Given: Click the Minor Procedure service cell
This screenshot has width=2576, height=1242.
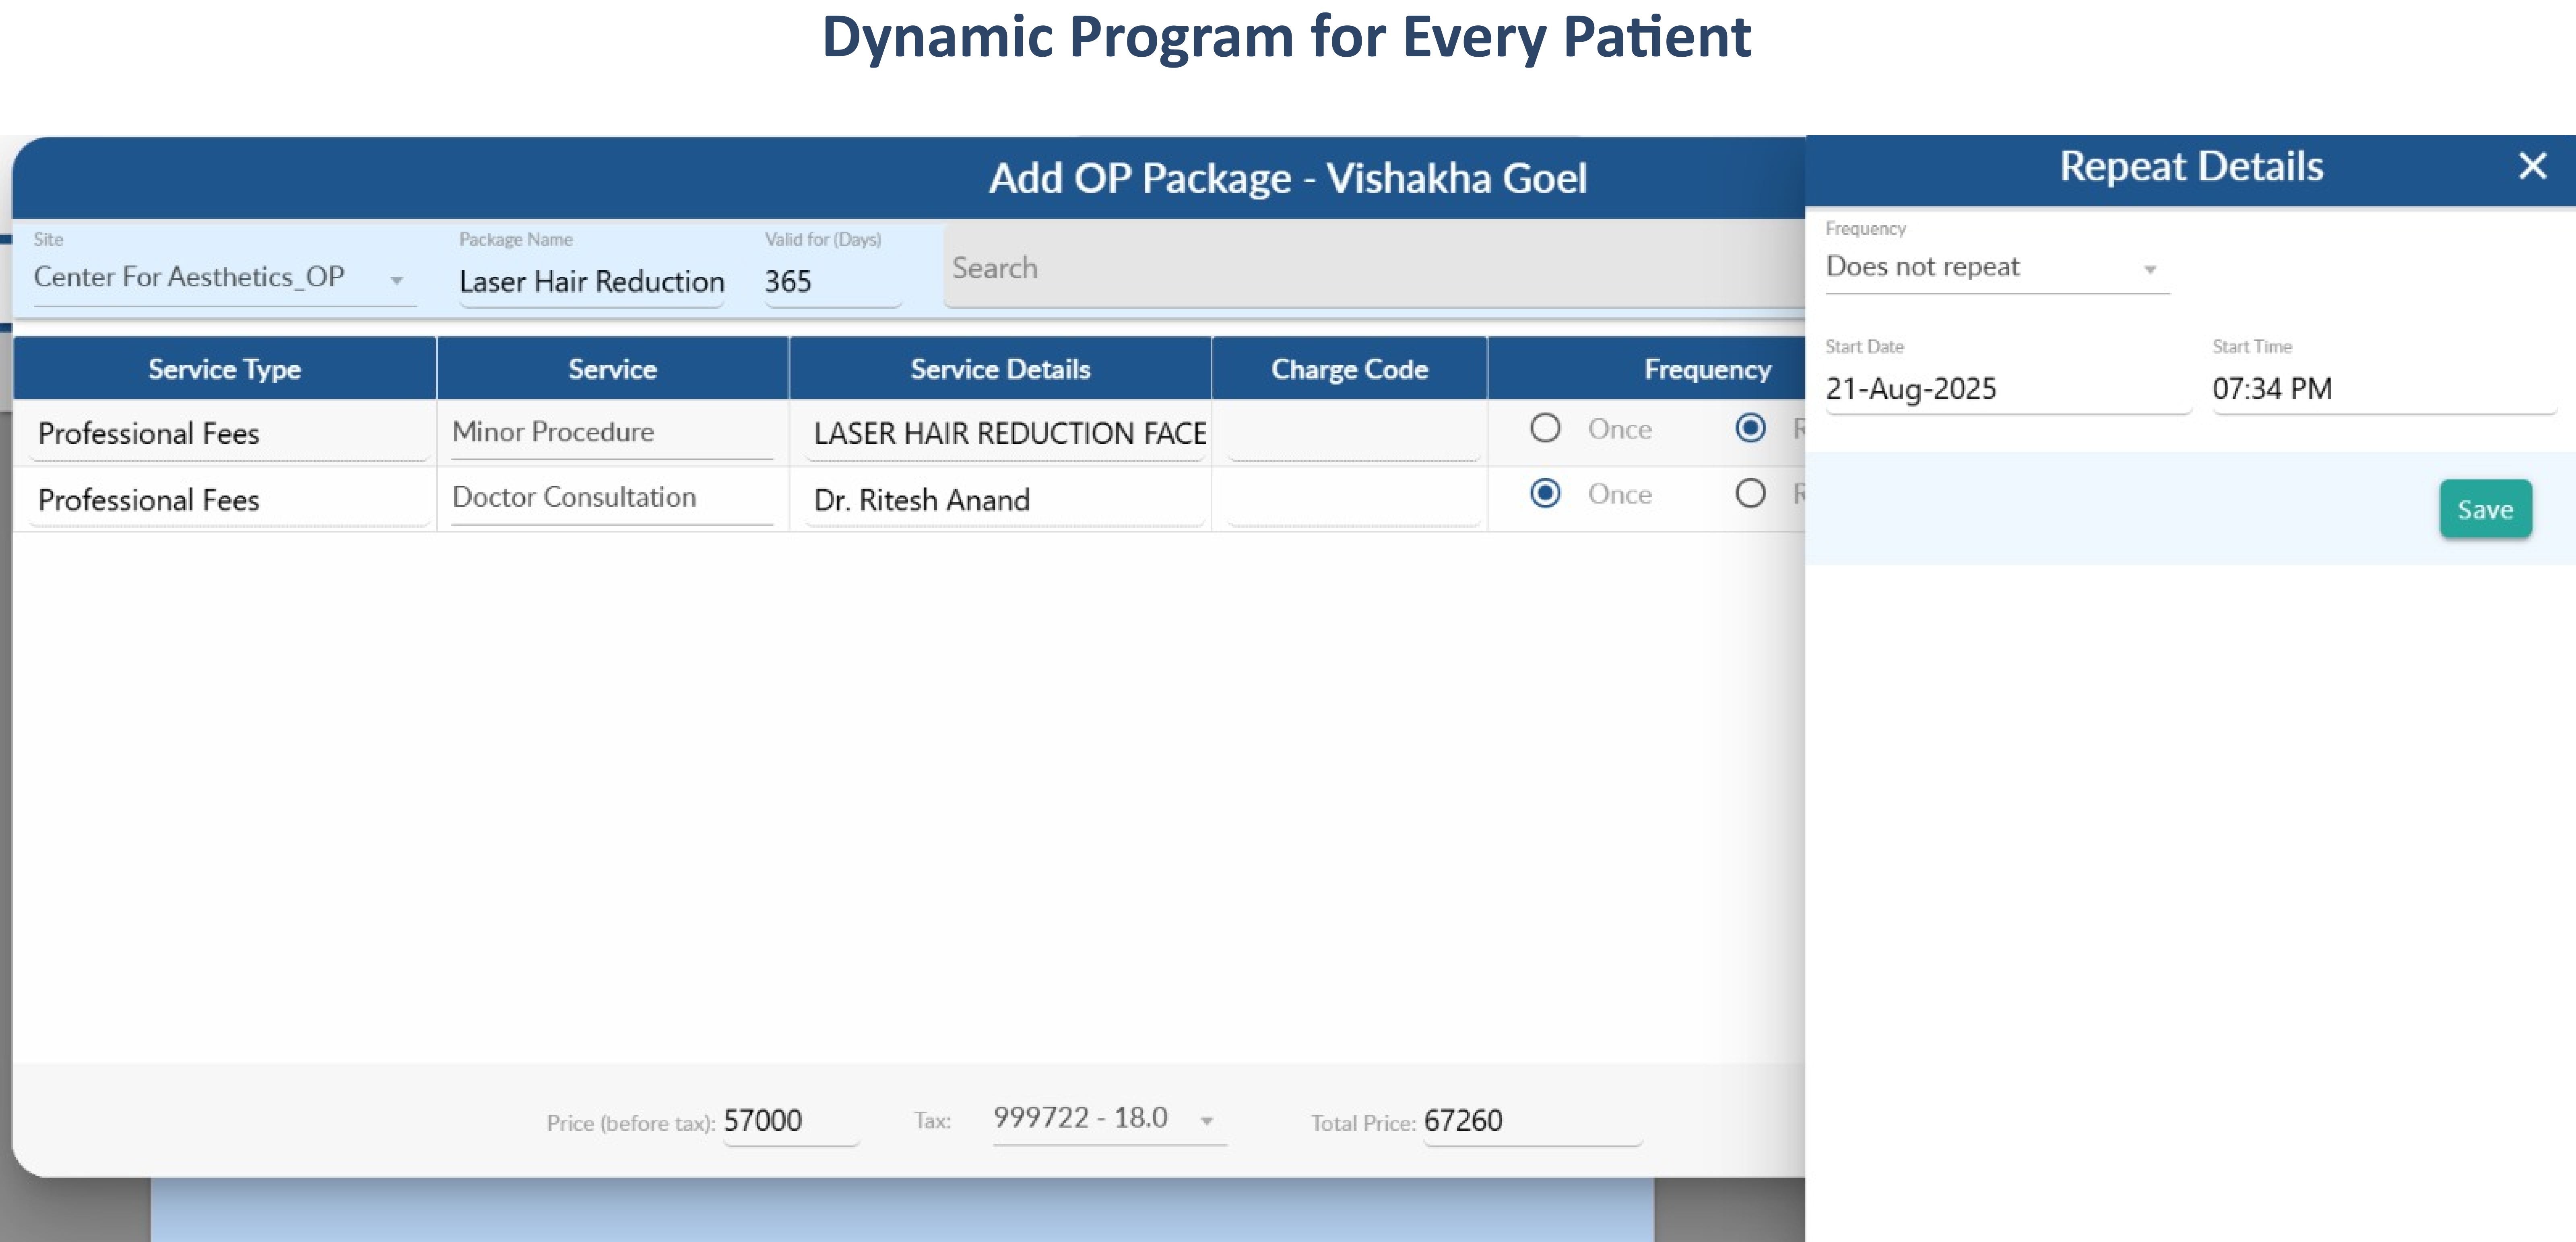Looking at the screenshot, I should 612,433.
